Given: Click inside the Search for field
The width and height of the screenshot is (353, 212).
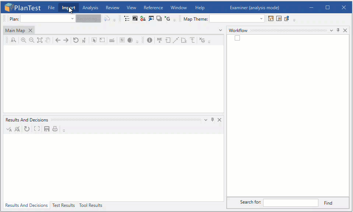Looking at the screenshot, I should point(290,203).
